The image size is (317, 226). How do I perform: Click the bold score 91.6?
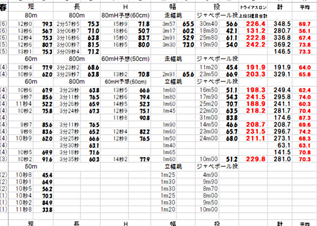(47, 159)
